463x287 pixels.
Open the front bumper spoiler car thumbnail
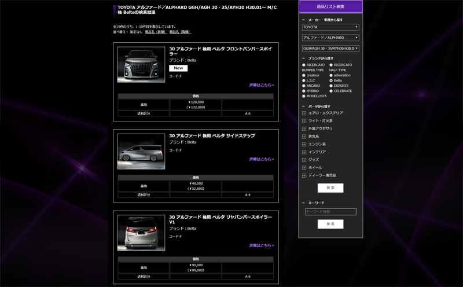(x=141, y=65)
